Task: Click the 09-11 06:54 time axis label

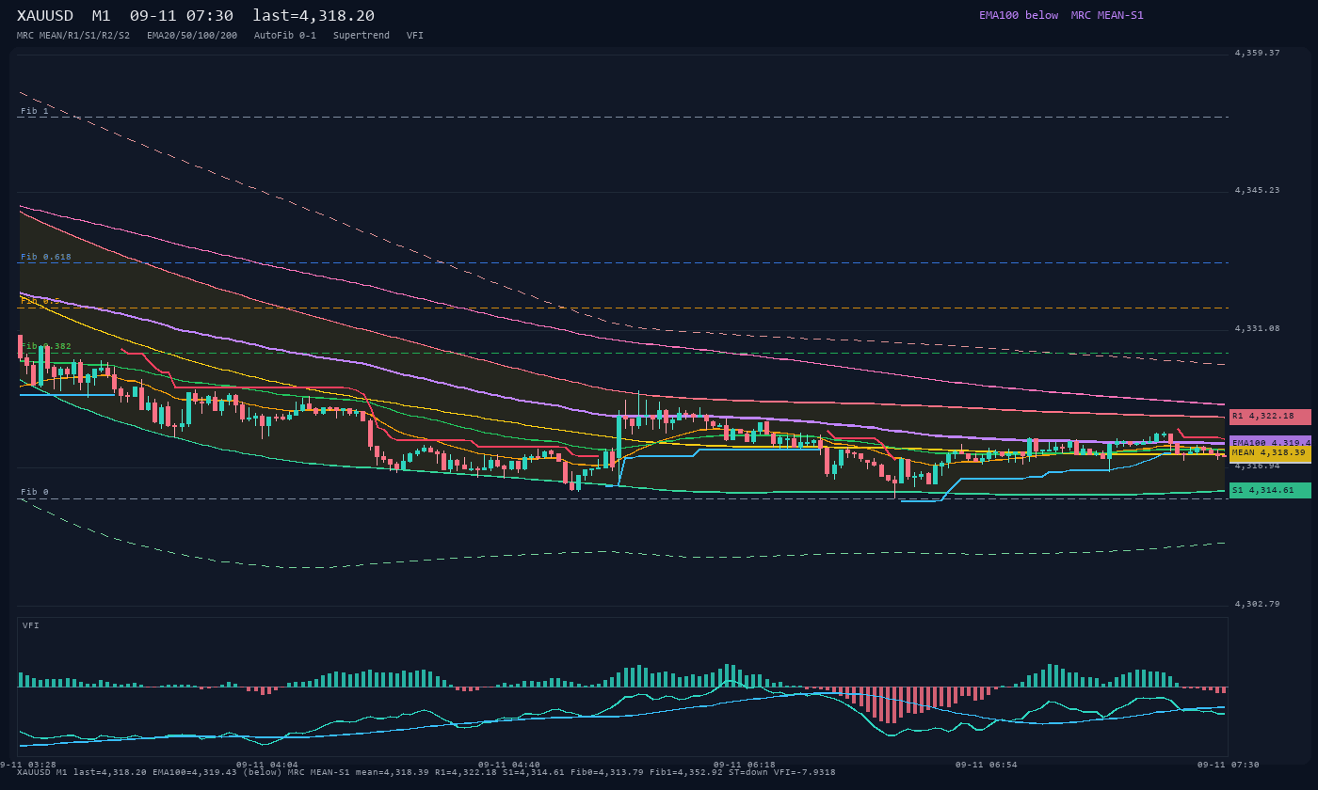Action: point(986,765)
